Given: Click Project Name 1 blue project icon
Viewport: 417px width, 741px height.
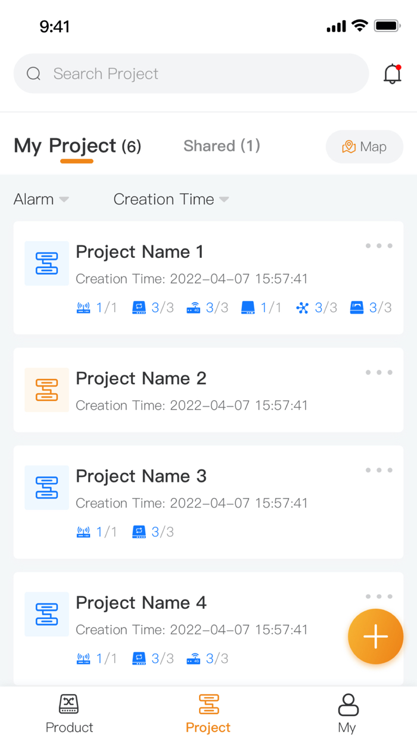Looking at the screenshot, I should coord(46,263).
